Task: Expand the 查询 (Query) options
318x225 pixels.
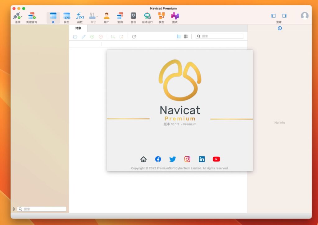Action: click(120, 17)
